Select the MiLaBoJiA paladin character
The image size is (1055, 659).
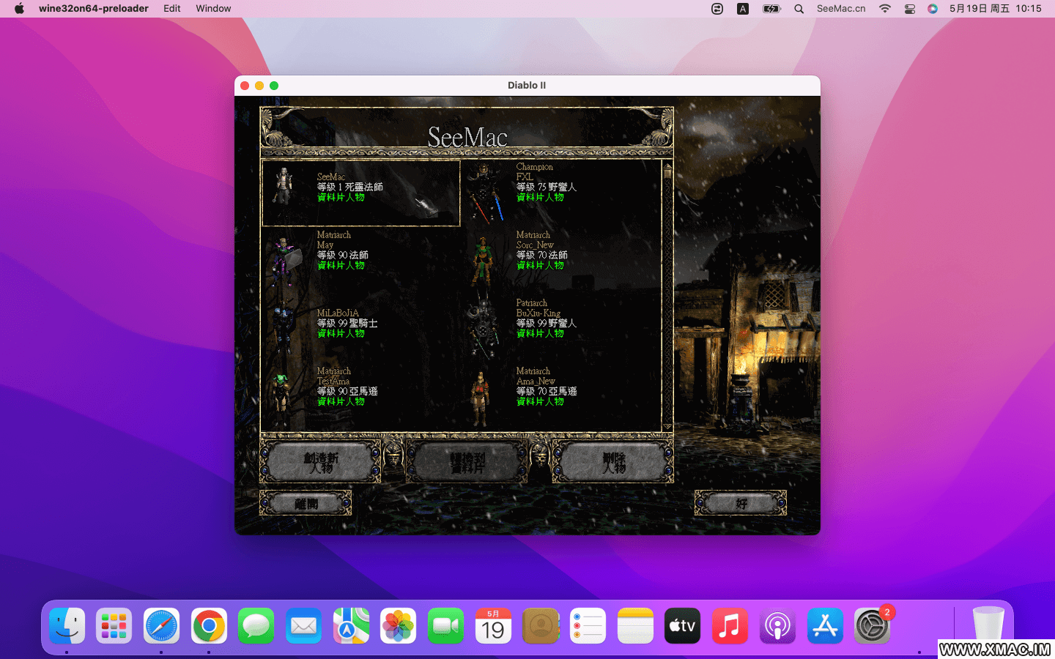click(361, 329)
